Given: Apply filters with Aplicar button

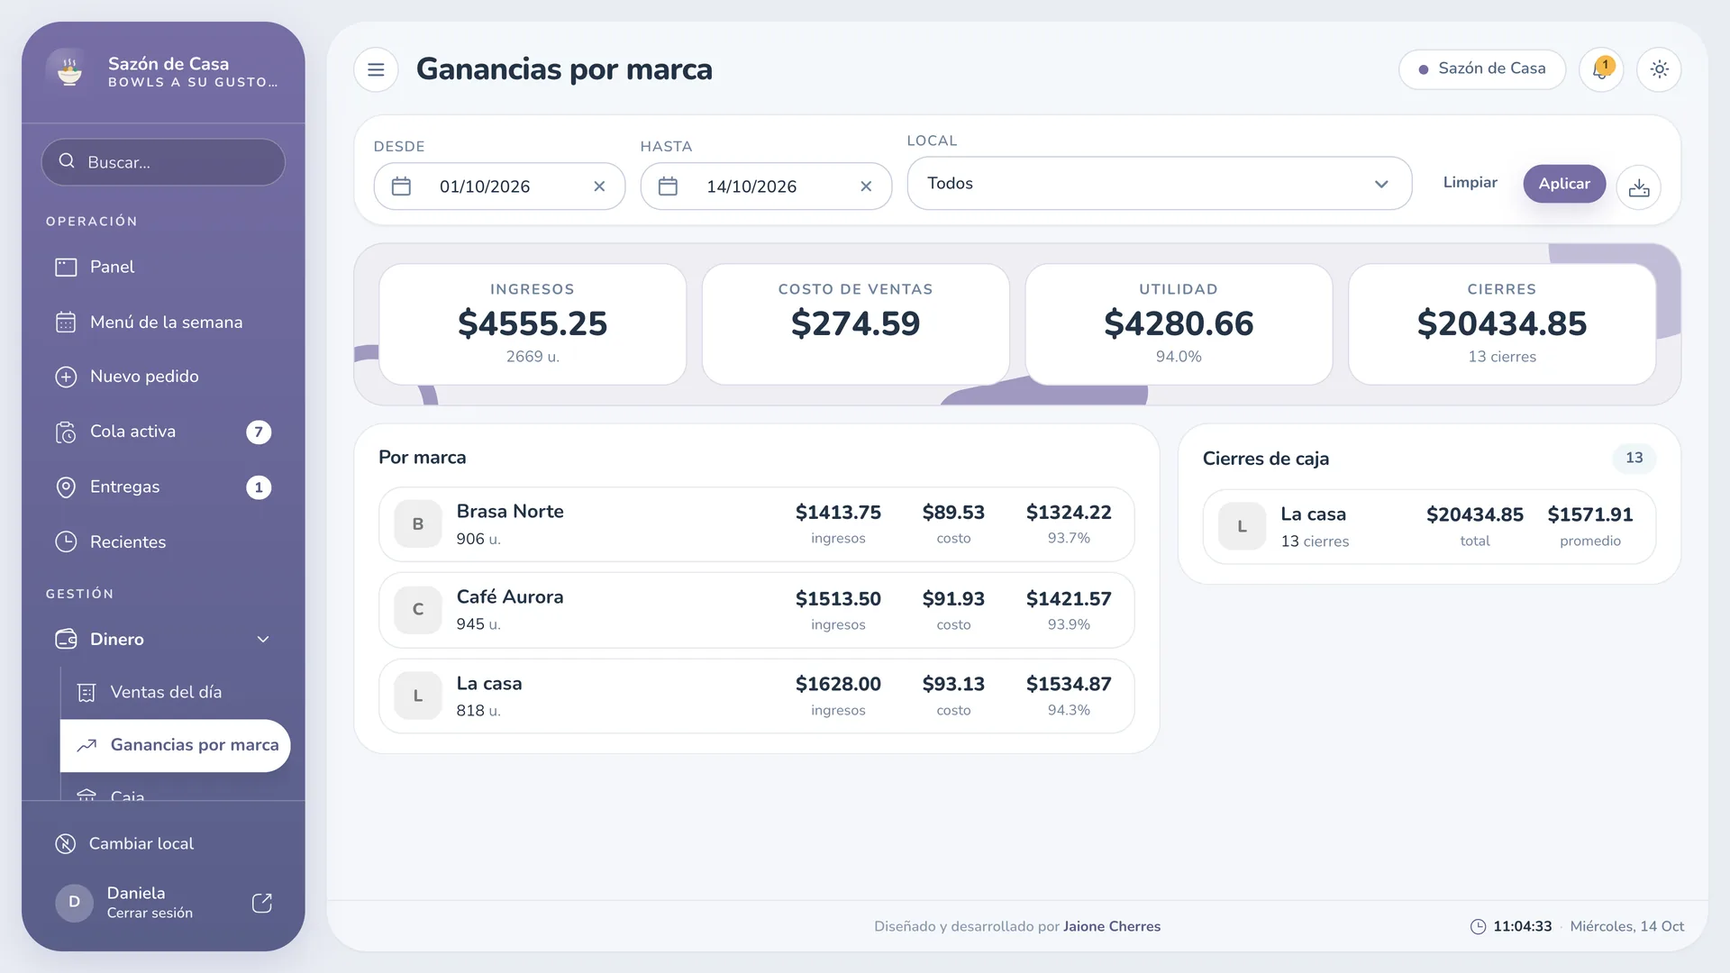Looking at the screenshot, I should [1564, 184].
